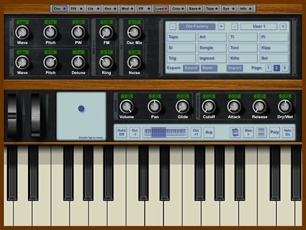
Task: Click the PW knob
Action: coord(78,32)
